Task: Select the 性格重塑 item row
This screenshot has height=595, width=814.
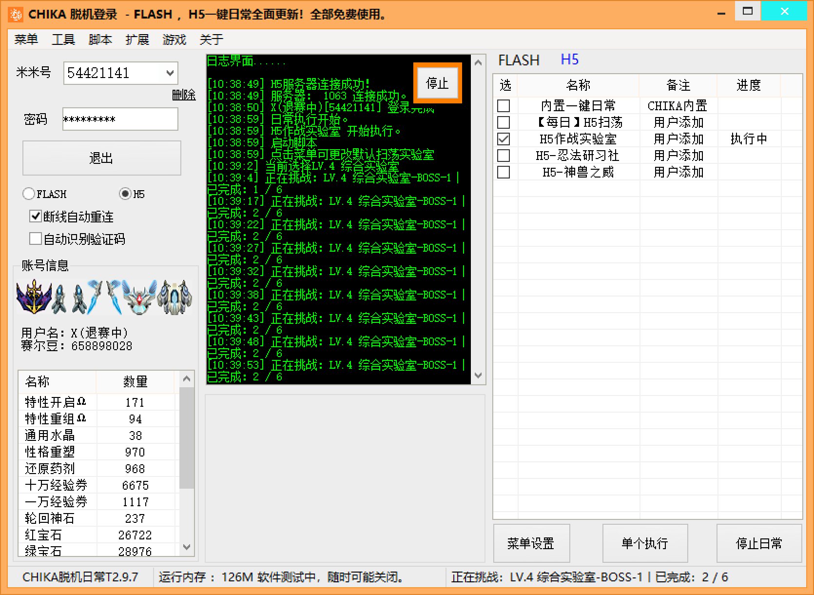Action: coord(99,452)
